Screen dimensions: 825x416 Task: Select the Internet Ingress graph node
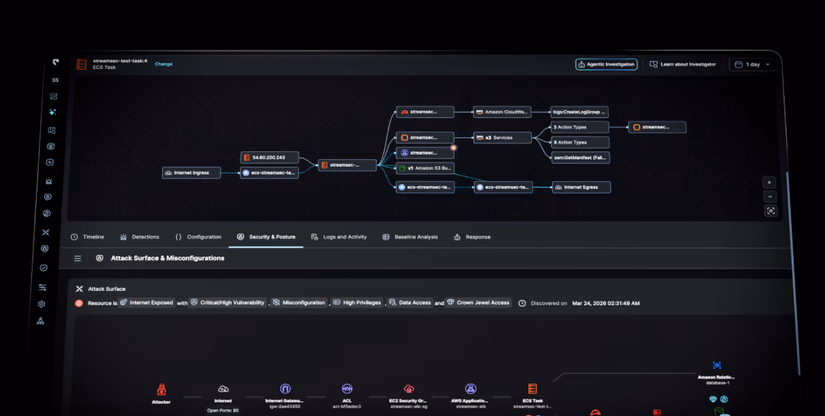pos(191,173)
